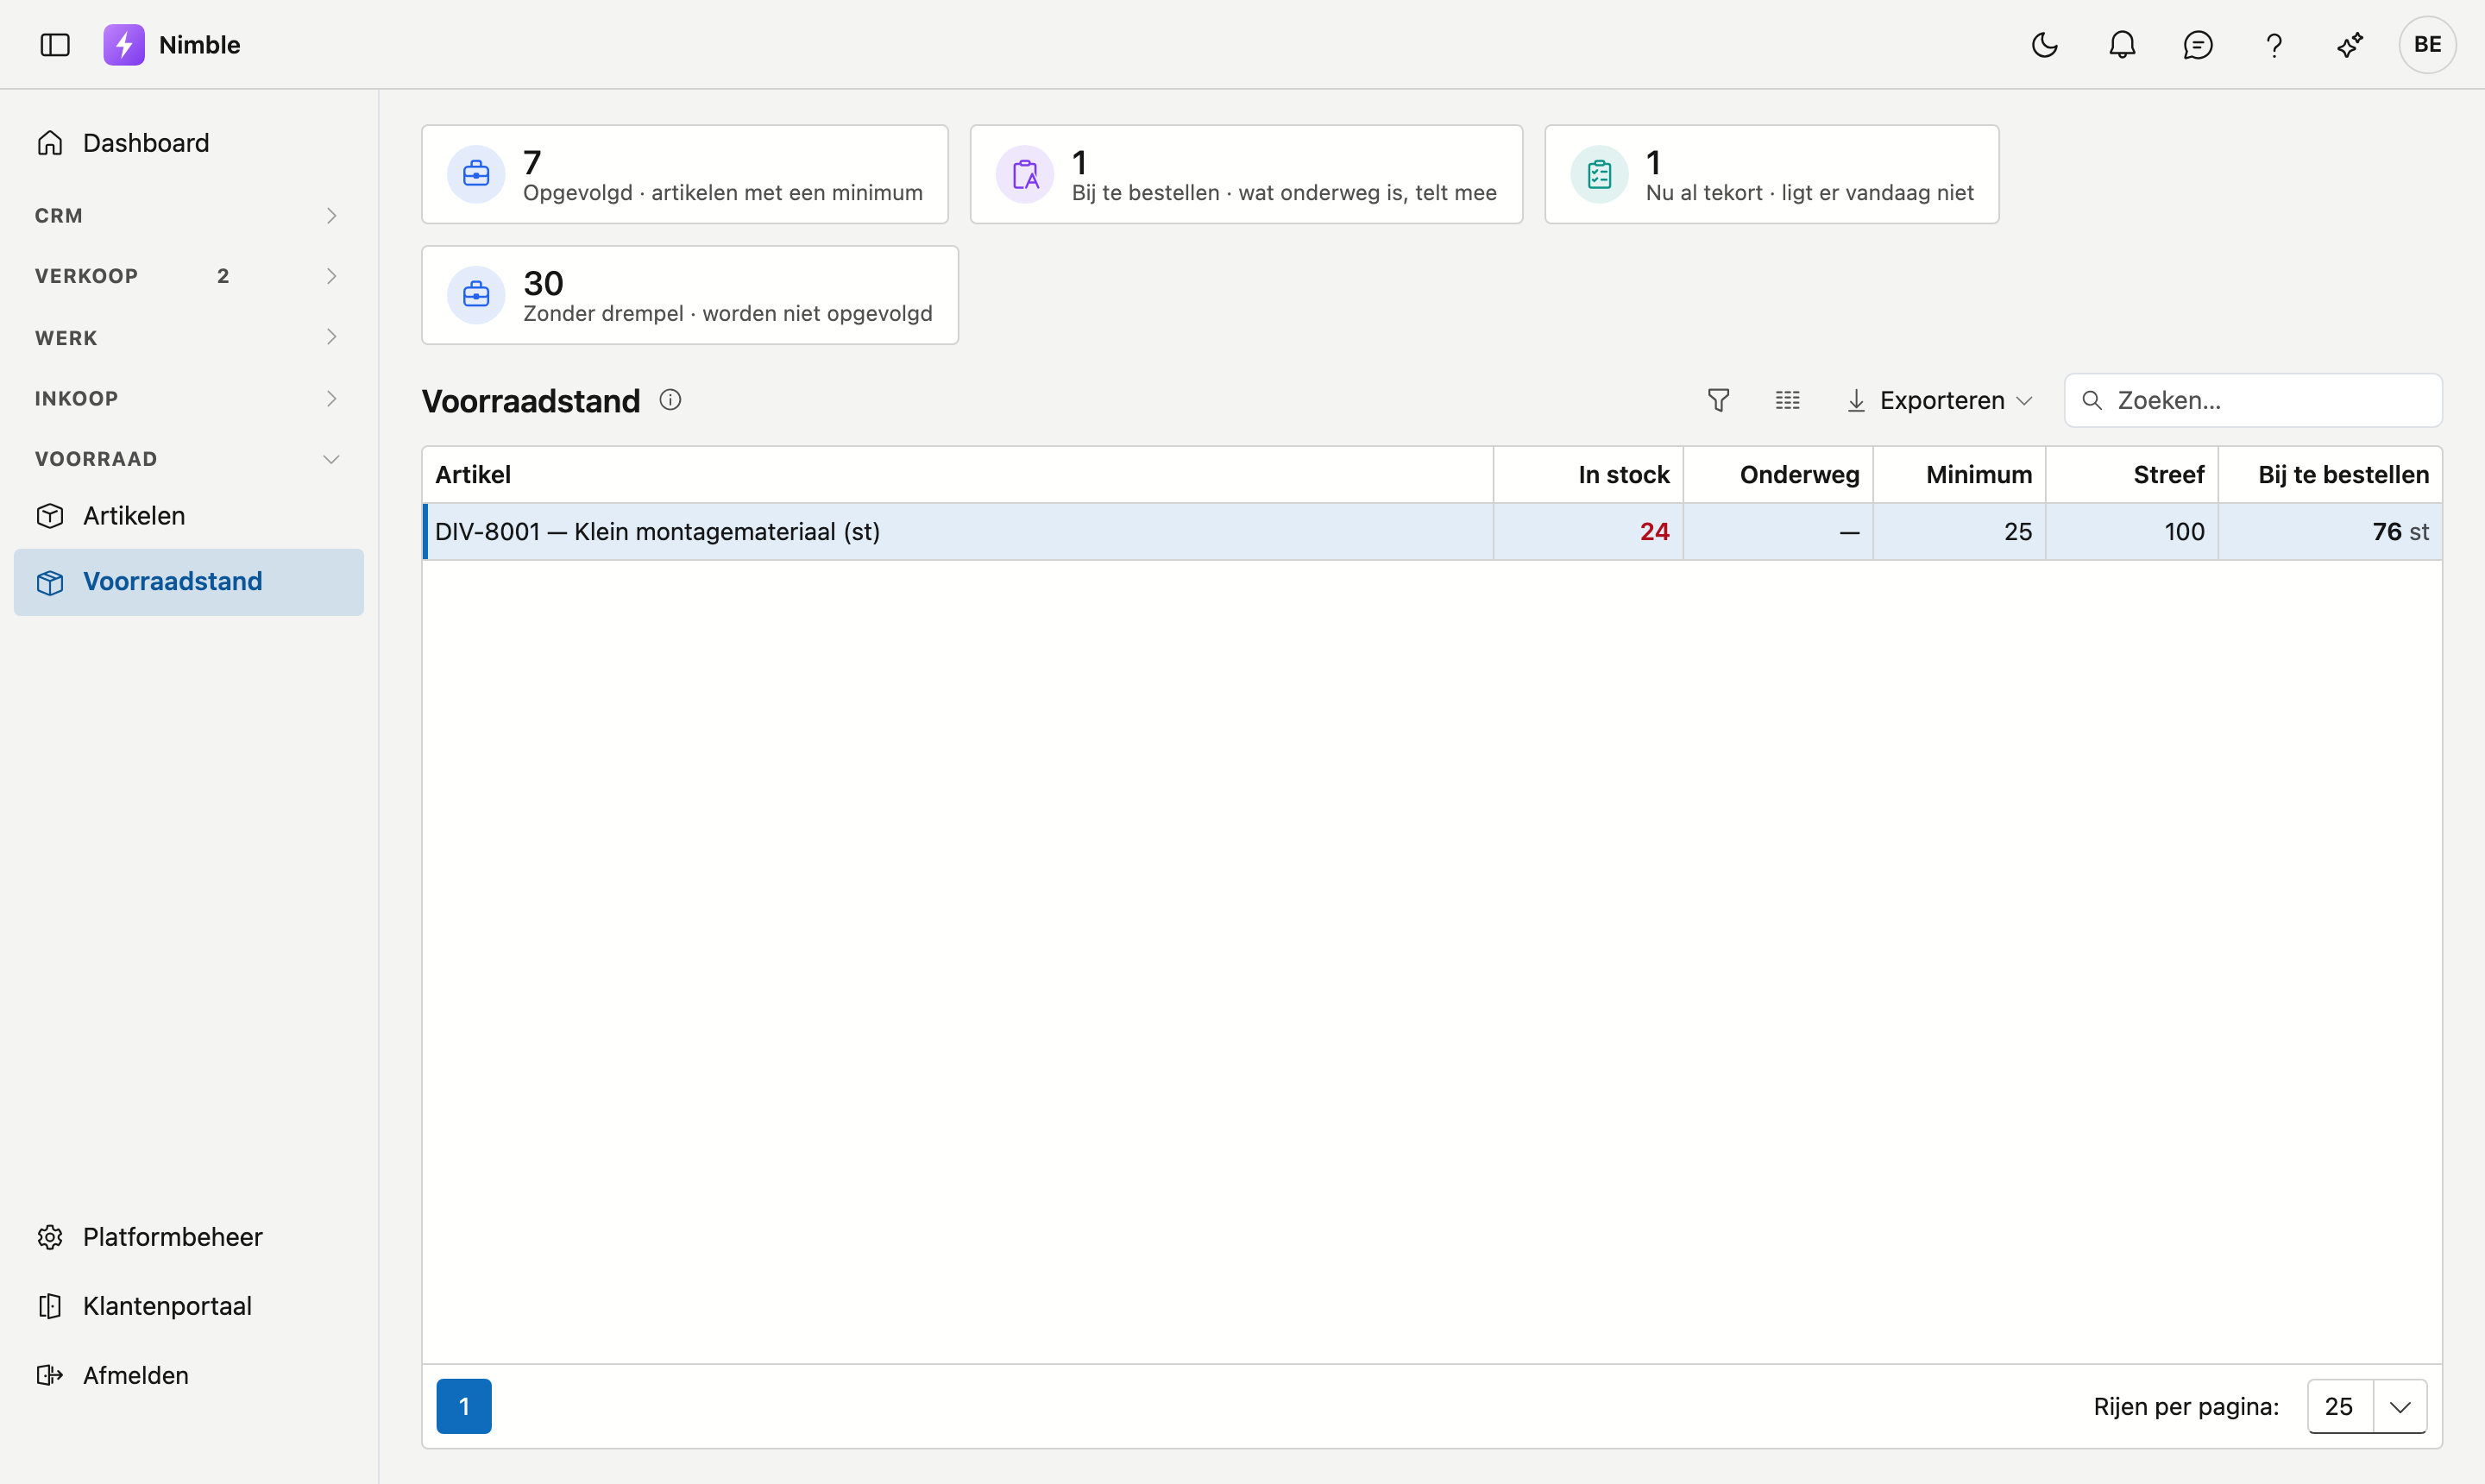Click Afmelden to log out
This screenshot has width=2485, height=1484.
coord(189,1375)
